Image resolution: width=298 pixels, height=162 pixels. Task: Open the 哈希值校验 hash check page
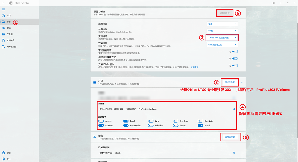pos(19,47)
